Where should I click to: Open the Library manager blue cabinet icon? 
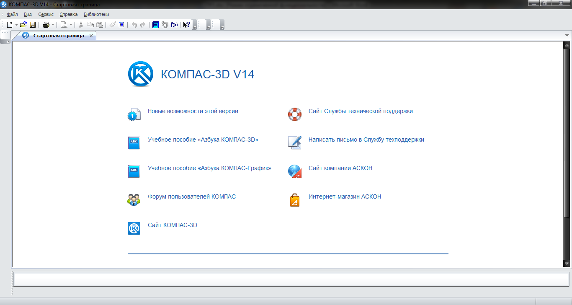[155, 25]
